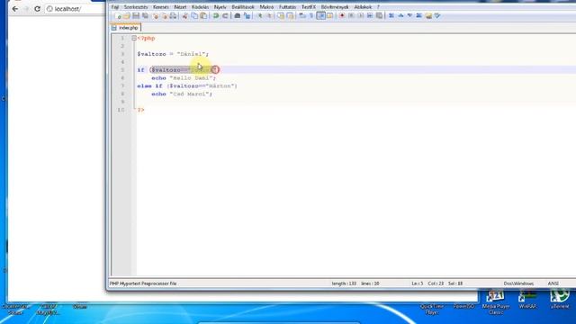Open the Makró menu
Screen dimensions: 576x324
point(266,7)
